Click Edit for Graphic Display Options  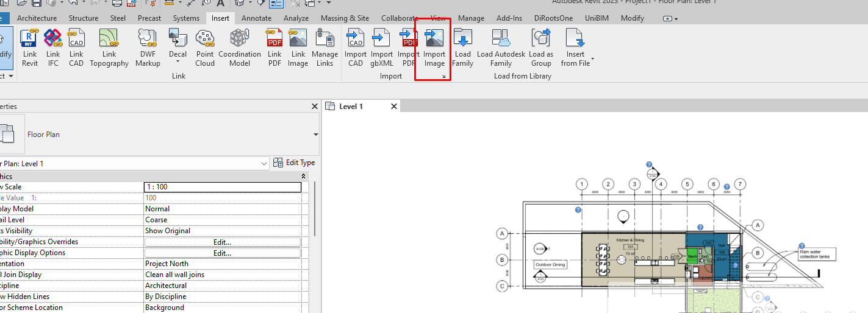222,253
